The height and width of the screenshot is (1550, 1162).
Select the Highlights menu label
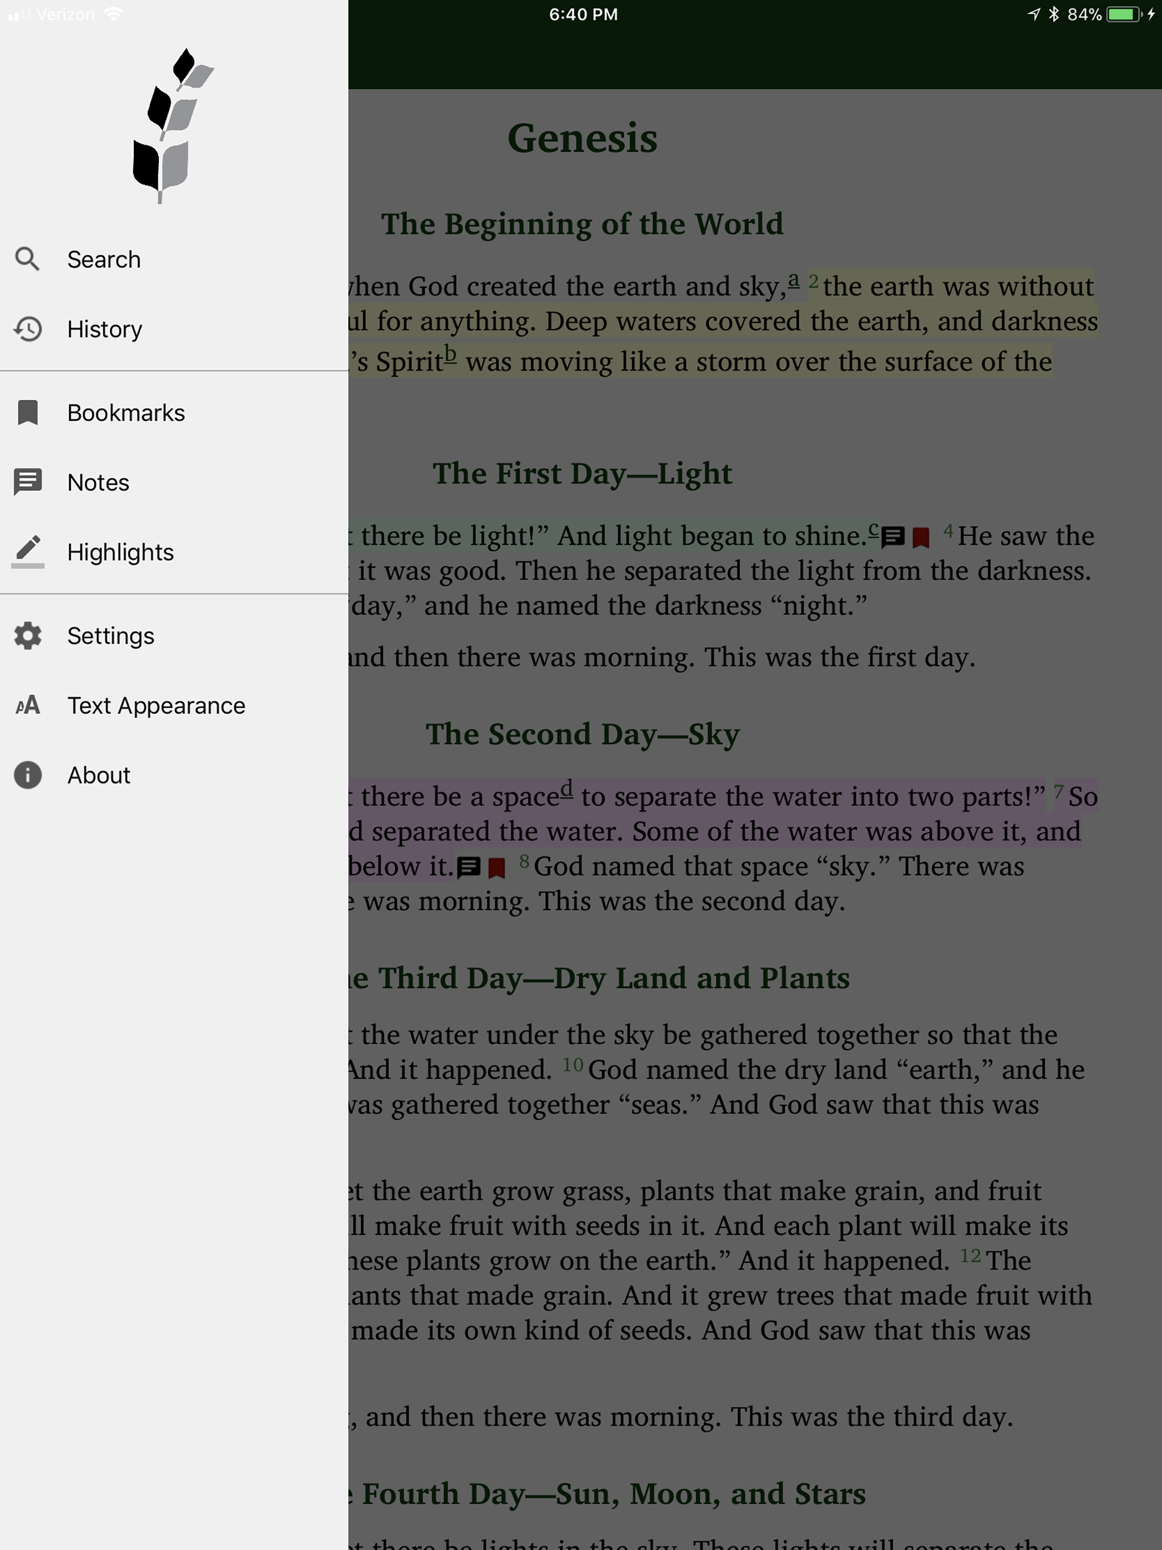(120, 552)
